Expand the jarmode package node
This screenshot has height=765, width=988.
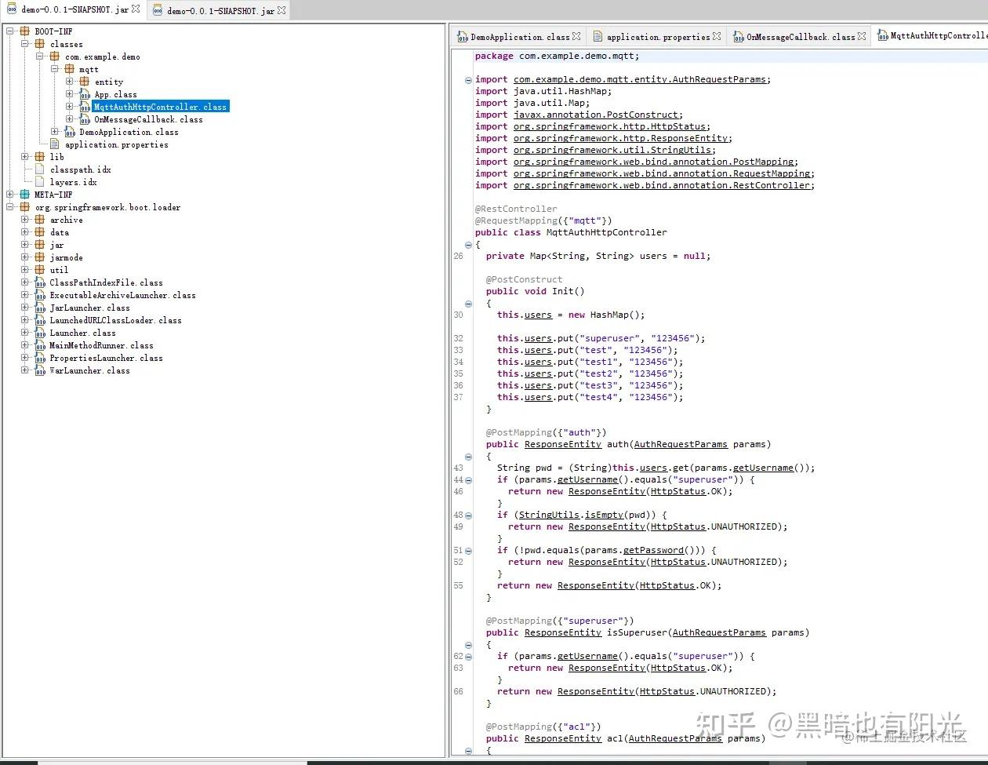coord(25,257)
